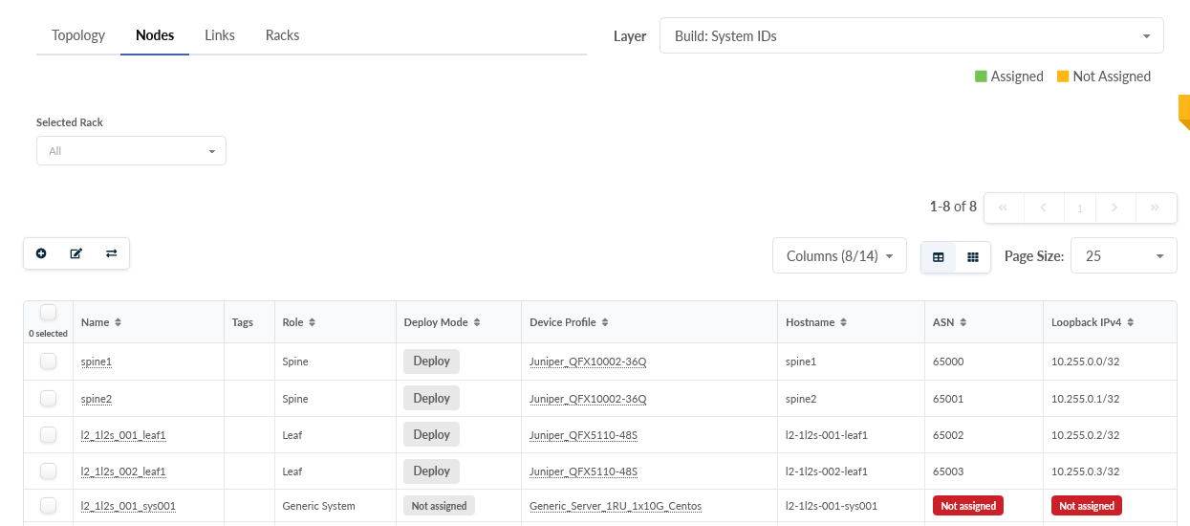The width and height of the screenshot is (1190, 526).
Task: Click the orange Not Assigned legend swatch
Action: pos(1063,77)
